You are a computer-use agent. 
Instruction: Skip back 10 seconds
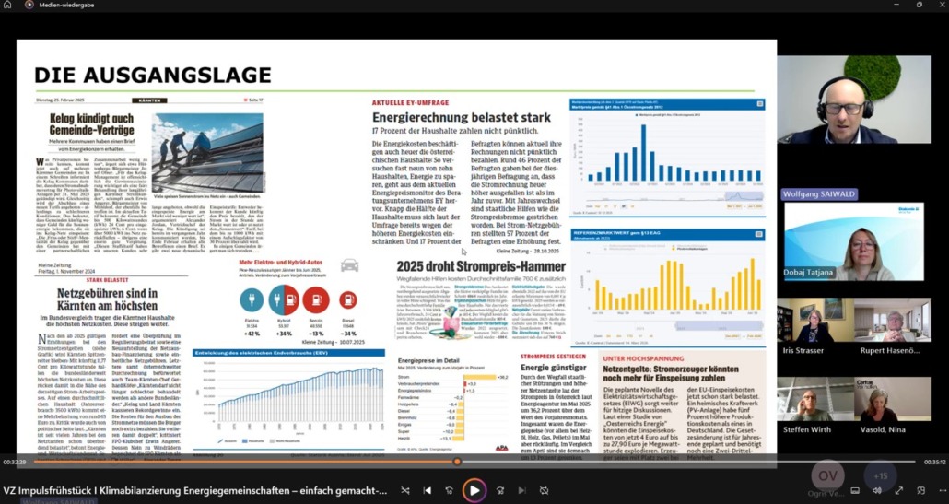(x=450, y=491)
